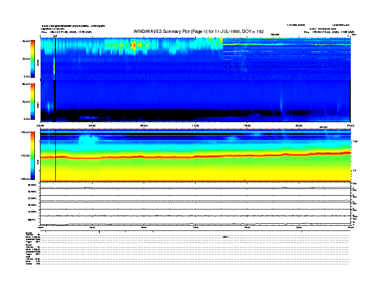Viewport: 378px width, 292px height.
Task: Click the 08:00 tick label under RAD1 panel
Action: (x=144, y=125)
